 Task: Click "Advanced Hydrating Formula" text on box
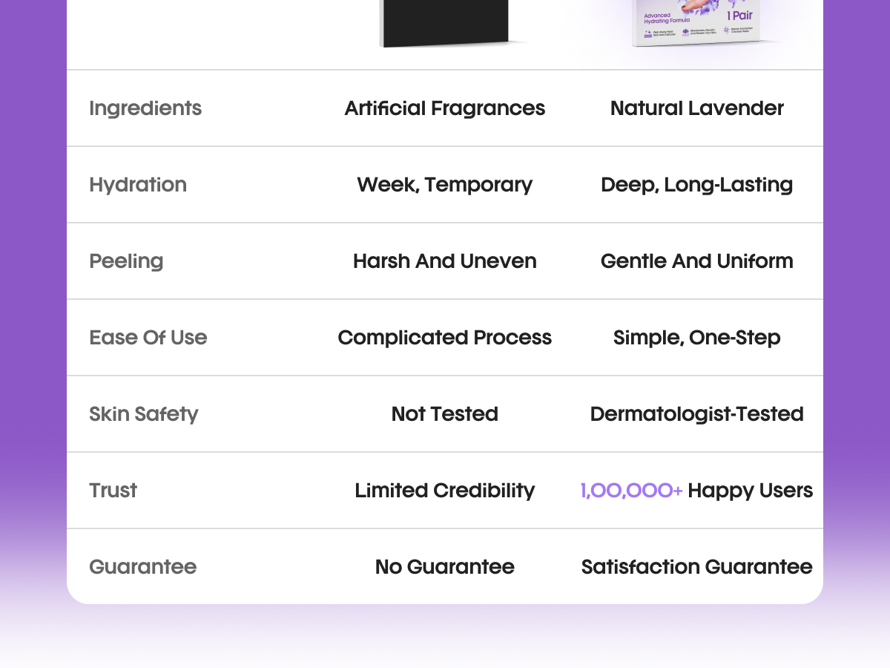coord(667,18)
